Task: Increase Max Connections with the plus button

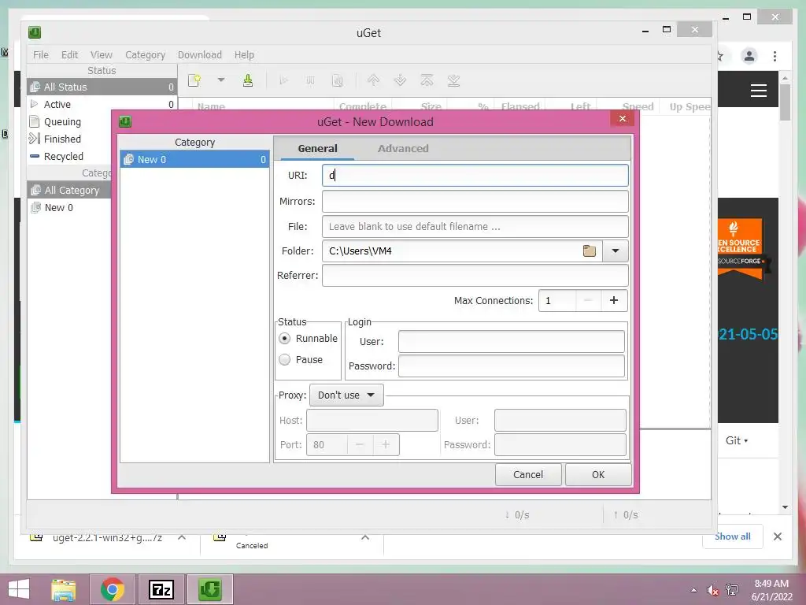Action: click(614, 300)
